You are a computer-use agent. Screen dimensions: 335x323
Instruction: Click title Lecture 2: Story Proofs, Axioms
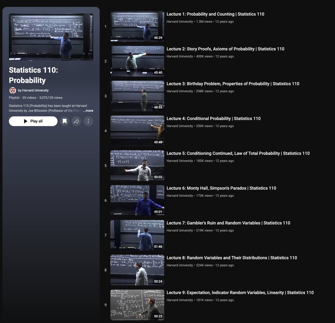pos(225,49)
